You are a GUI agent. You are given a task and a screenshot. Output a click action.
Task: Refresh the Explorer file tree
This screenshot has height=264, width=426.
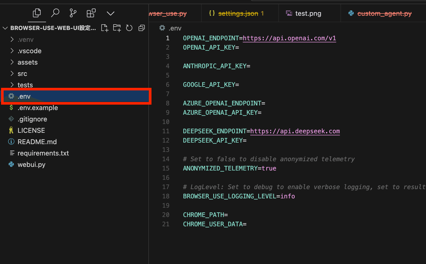point(129,28)
